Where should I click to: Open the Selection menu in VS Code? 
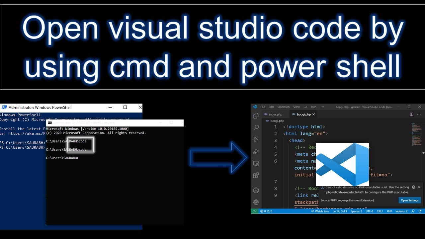(x=284, y=107)
